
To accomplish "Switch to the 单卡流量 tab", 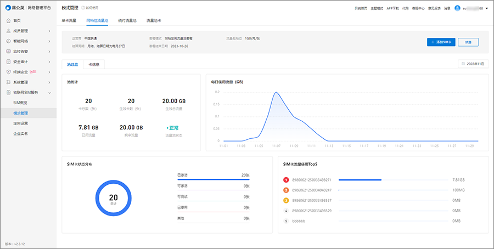I will 69,21.
